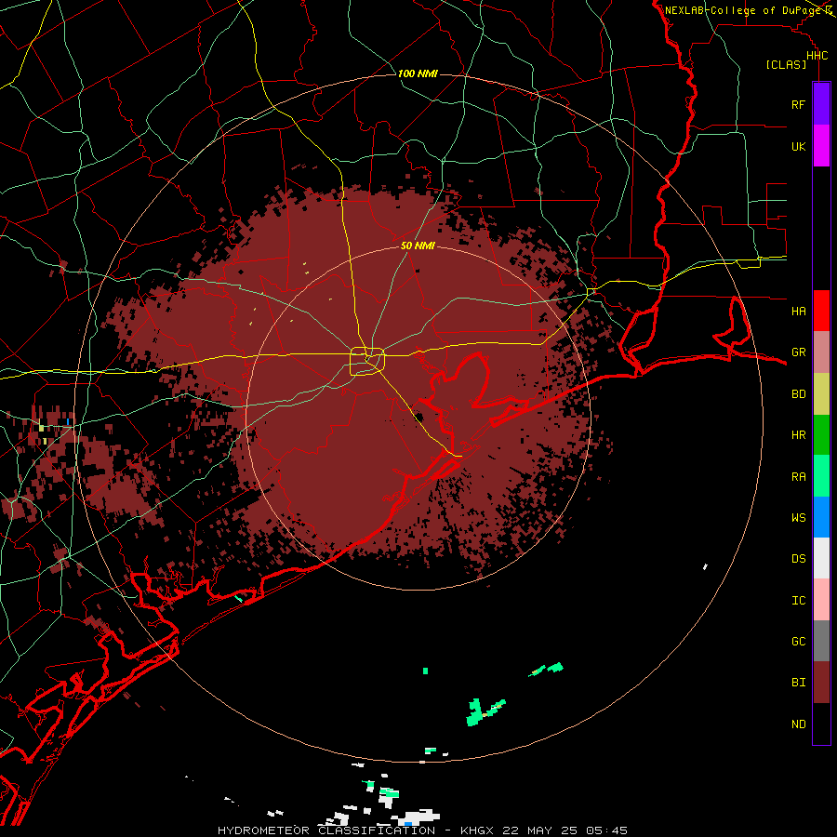837x837 pixels.
Task: Click the '[CLAS]' legend heading
Action: pyautogui.click(x=786, y=64)
